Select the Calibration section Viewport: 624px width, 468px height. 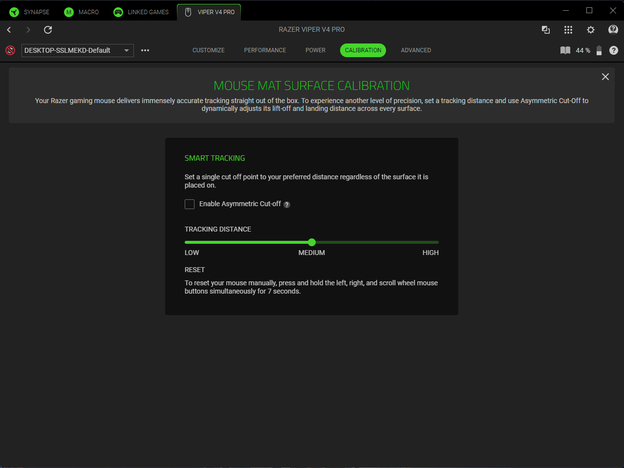(363, 50)
